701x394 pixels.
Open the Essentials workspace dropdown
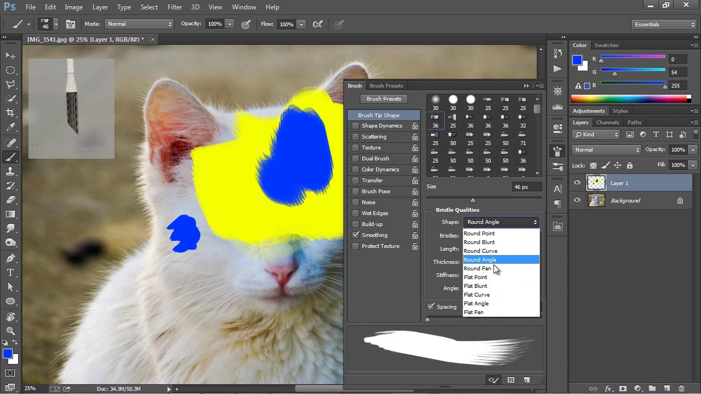point(663,24)
